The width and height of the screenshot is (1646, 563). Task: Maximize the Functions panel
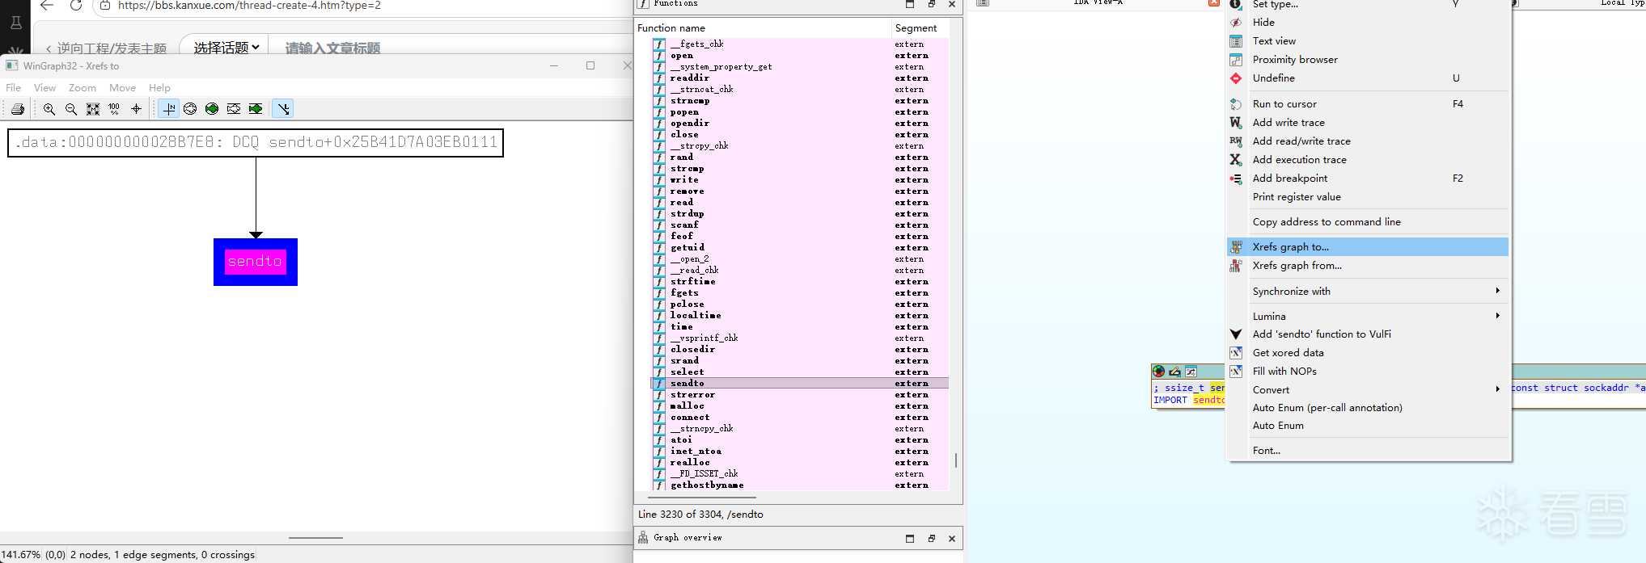coord(910,4)
